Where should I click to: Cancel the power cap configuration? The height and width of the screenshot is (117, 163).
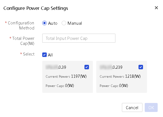pyautogui.click(x=132, y=107)
